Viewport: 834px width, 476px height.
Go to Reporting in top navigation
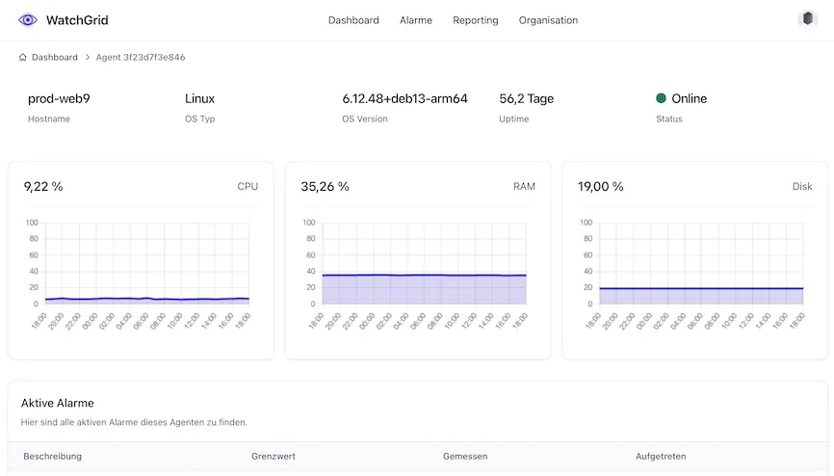(476, 20)
